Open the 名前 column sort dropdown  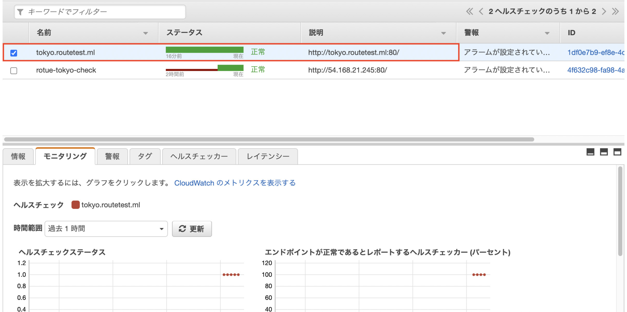point(146,33)
